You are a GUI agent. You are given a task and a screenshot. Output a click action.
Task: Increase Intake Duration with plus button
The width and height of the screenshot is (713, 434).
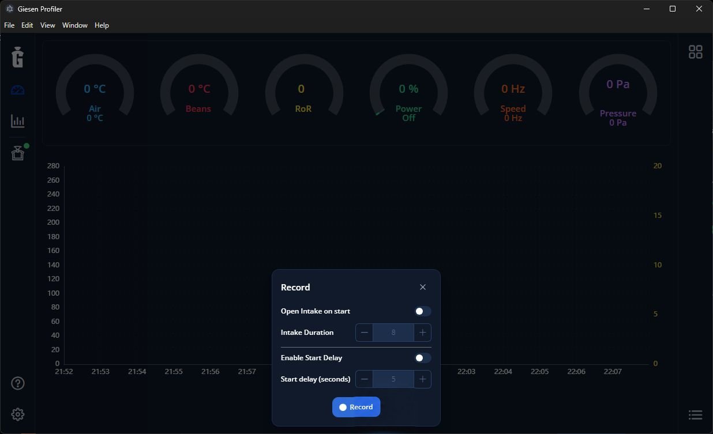pyautogui.click(x=423, y=333)
